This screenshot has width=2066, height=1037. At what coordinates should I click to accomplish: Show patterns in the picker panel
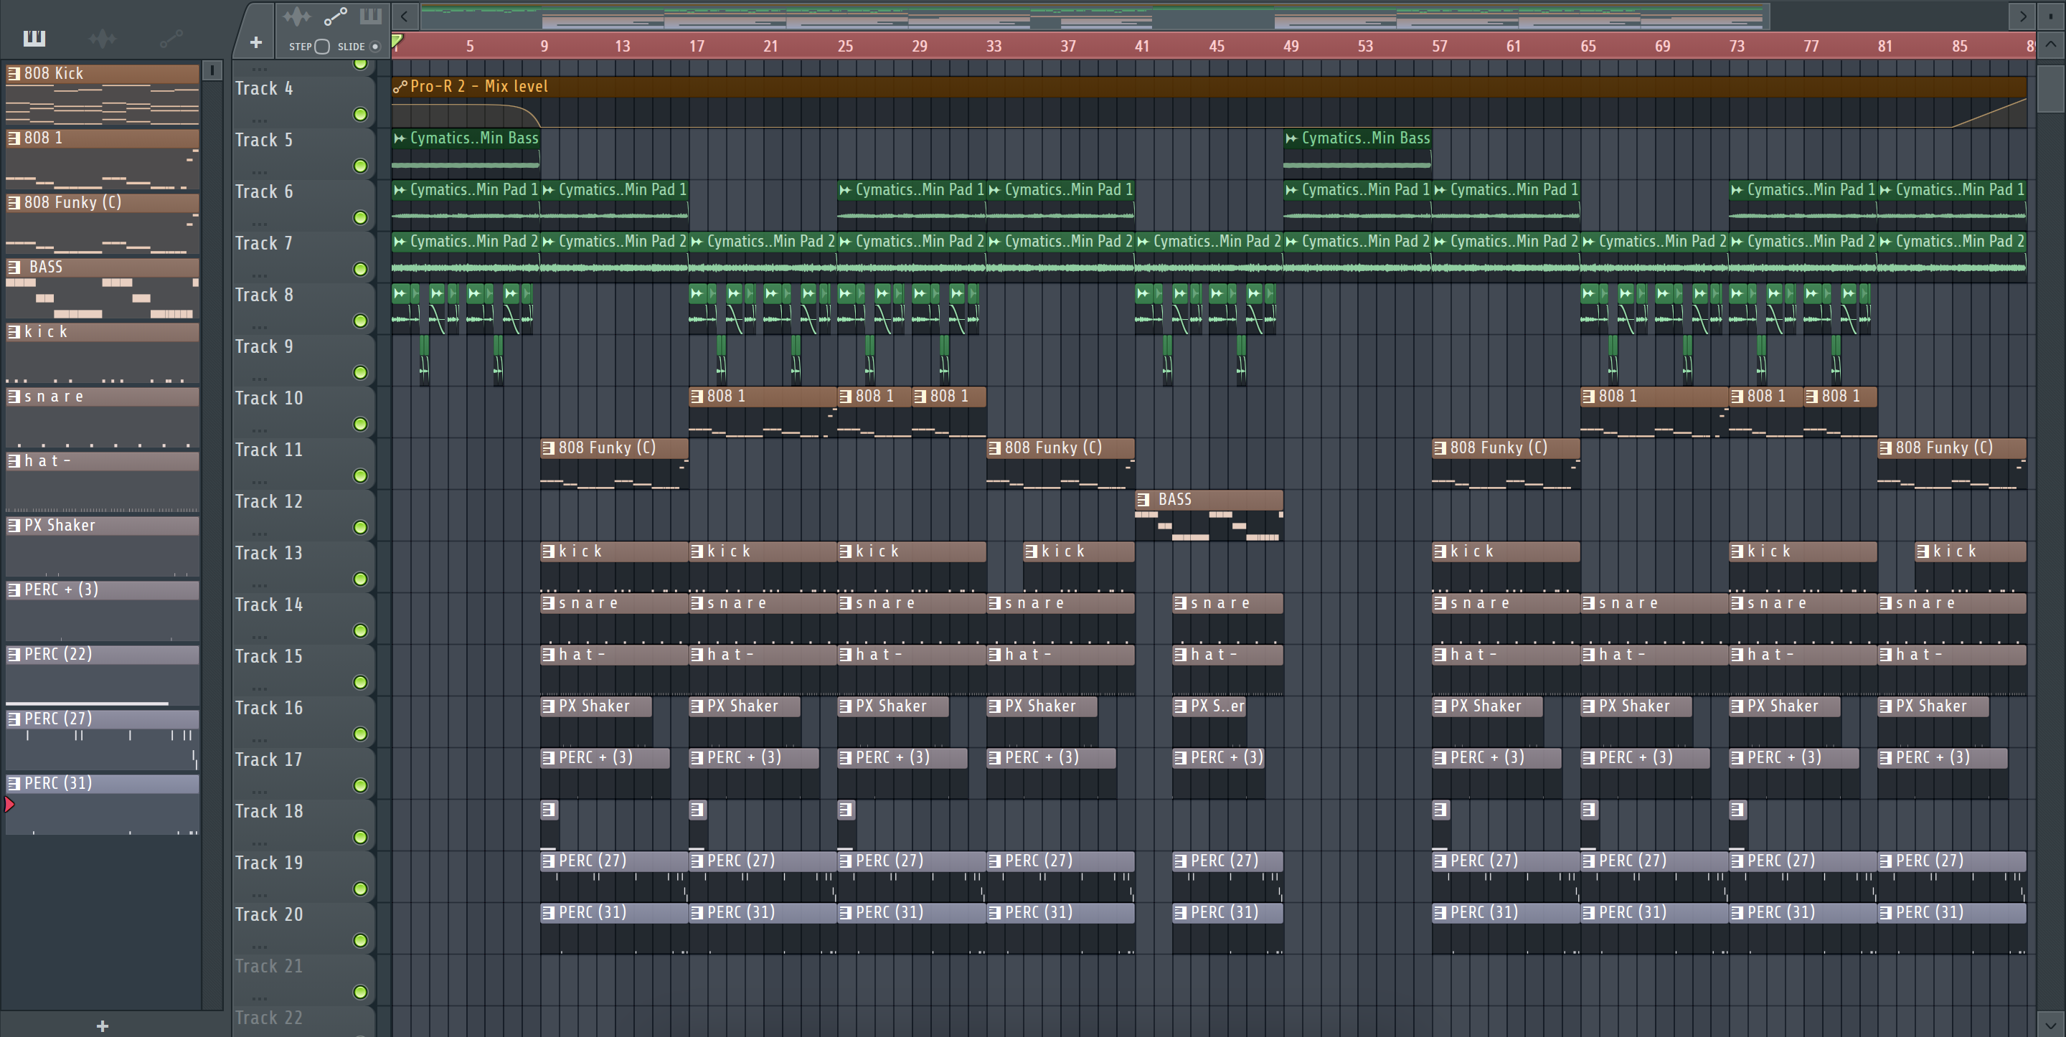[x=34, y=38]
